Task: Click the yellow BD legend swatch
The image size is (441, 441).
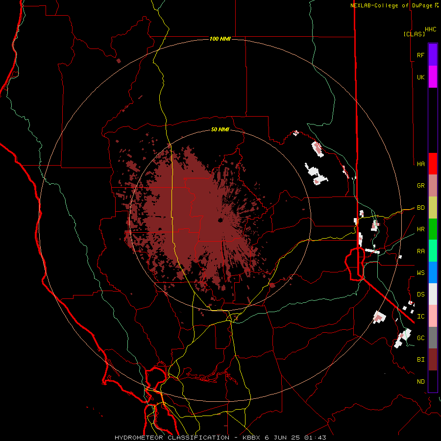Action: (433, 208)
